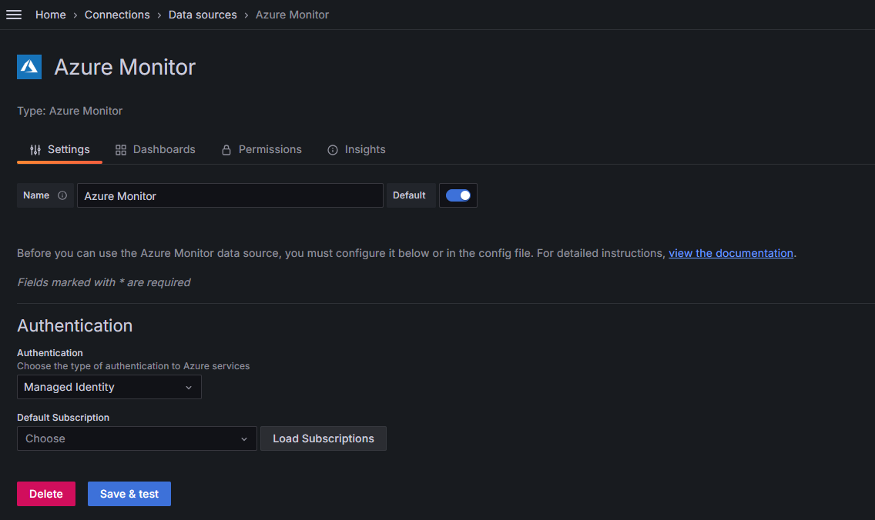The height and width of the screenshot is (520, 875).
Task: Navigate to Connections breadcrumb
Action: [117, 15]
